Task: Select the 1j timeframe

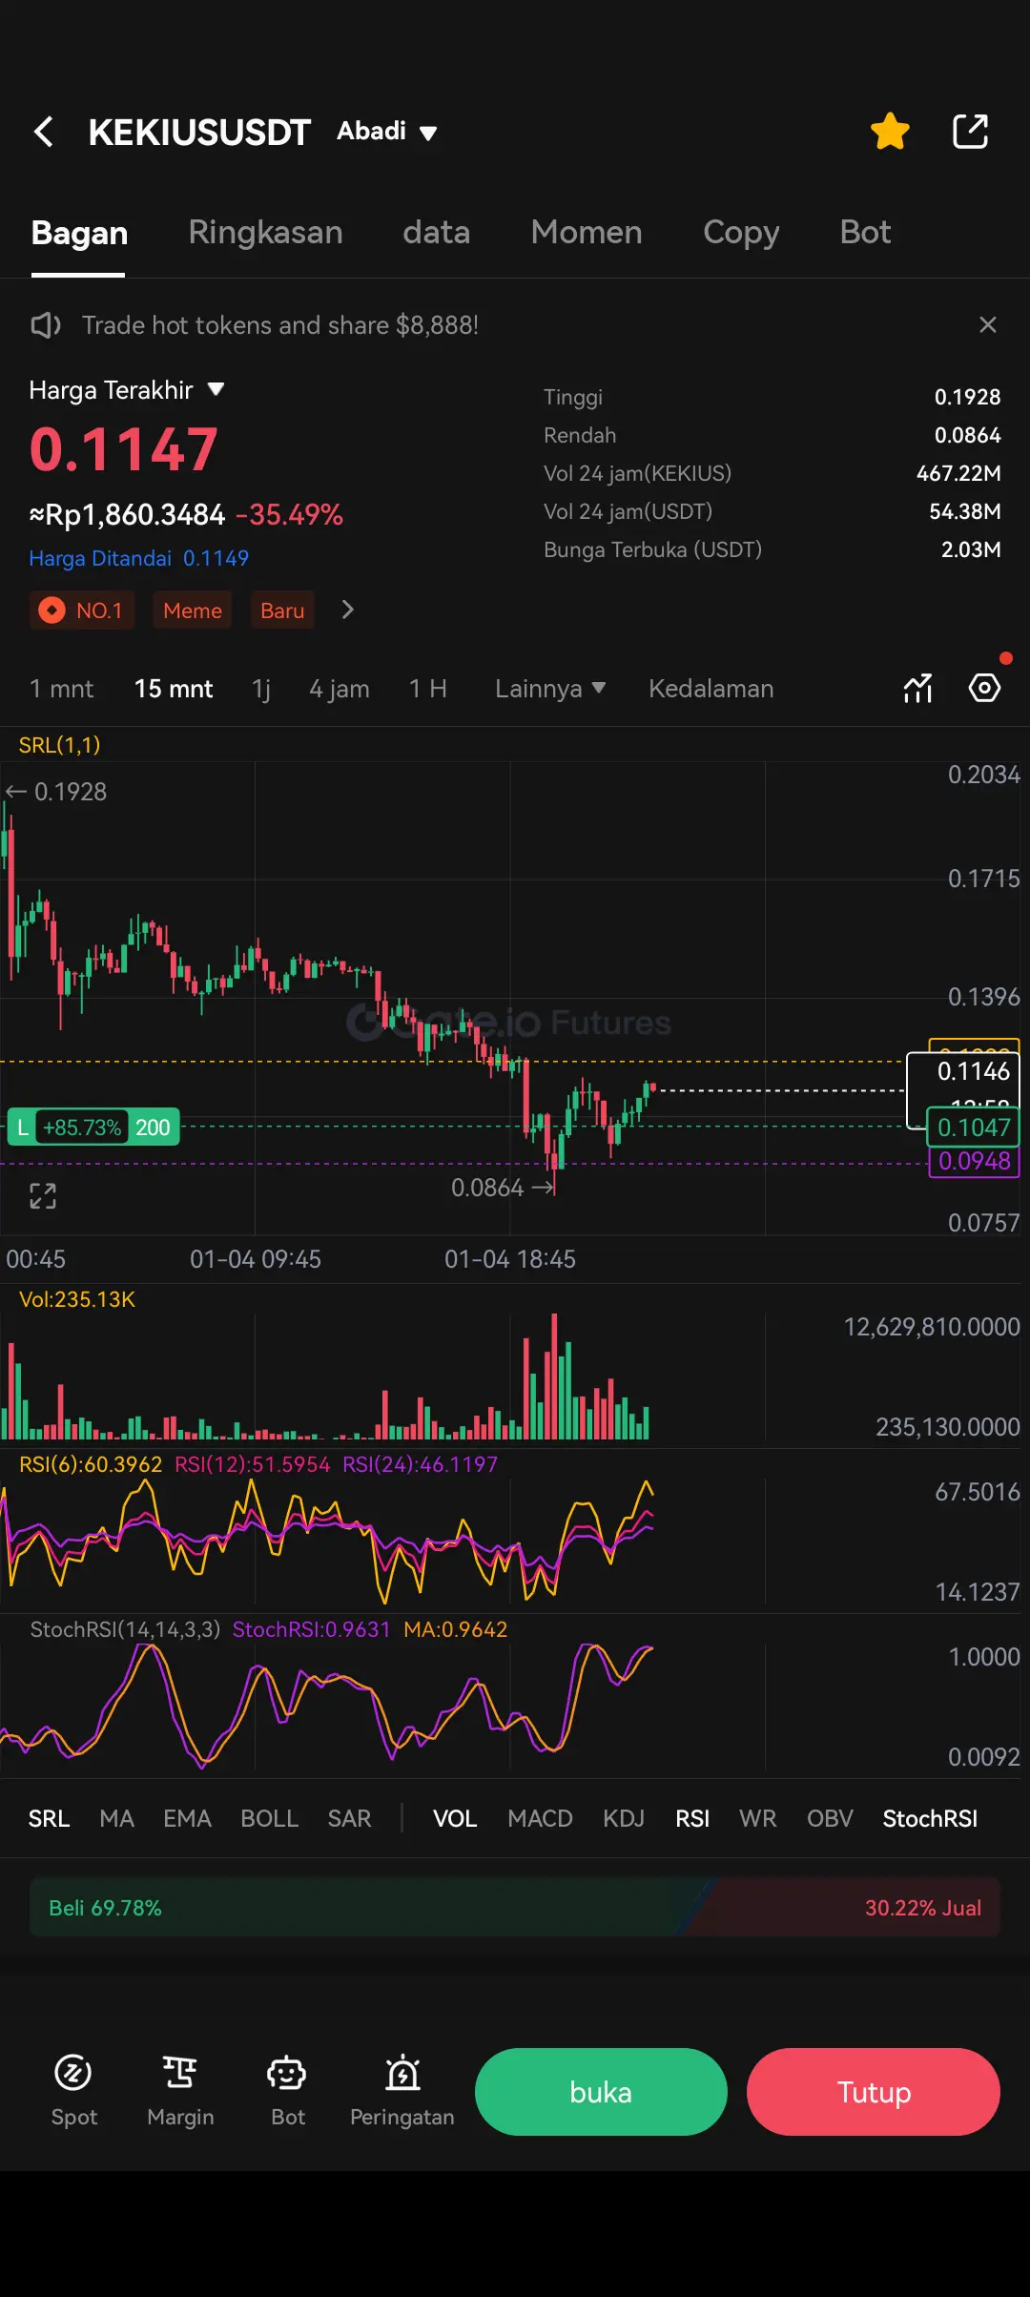Action: (261, 689)
